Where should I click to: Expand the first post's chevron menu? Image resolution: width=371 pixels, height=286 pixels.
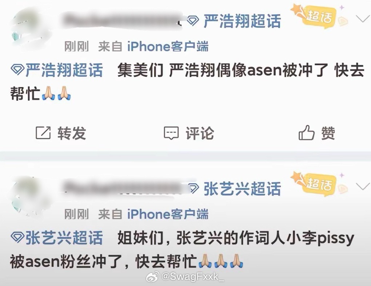(363, 19)
